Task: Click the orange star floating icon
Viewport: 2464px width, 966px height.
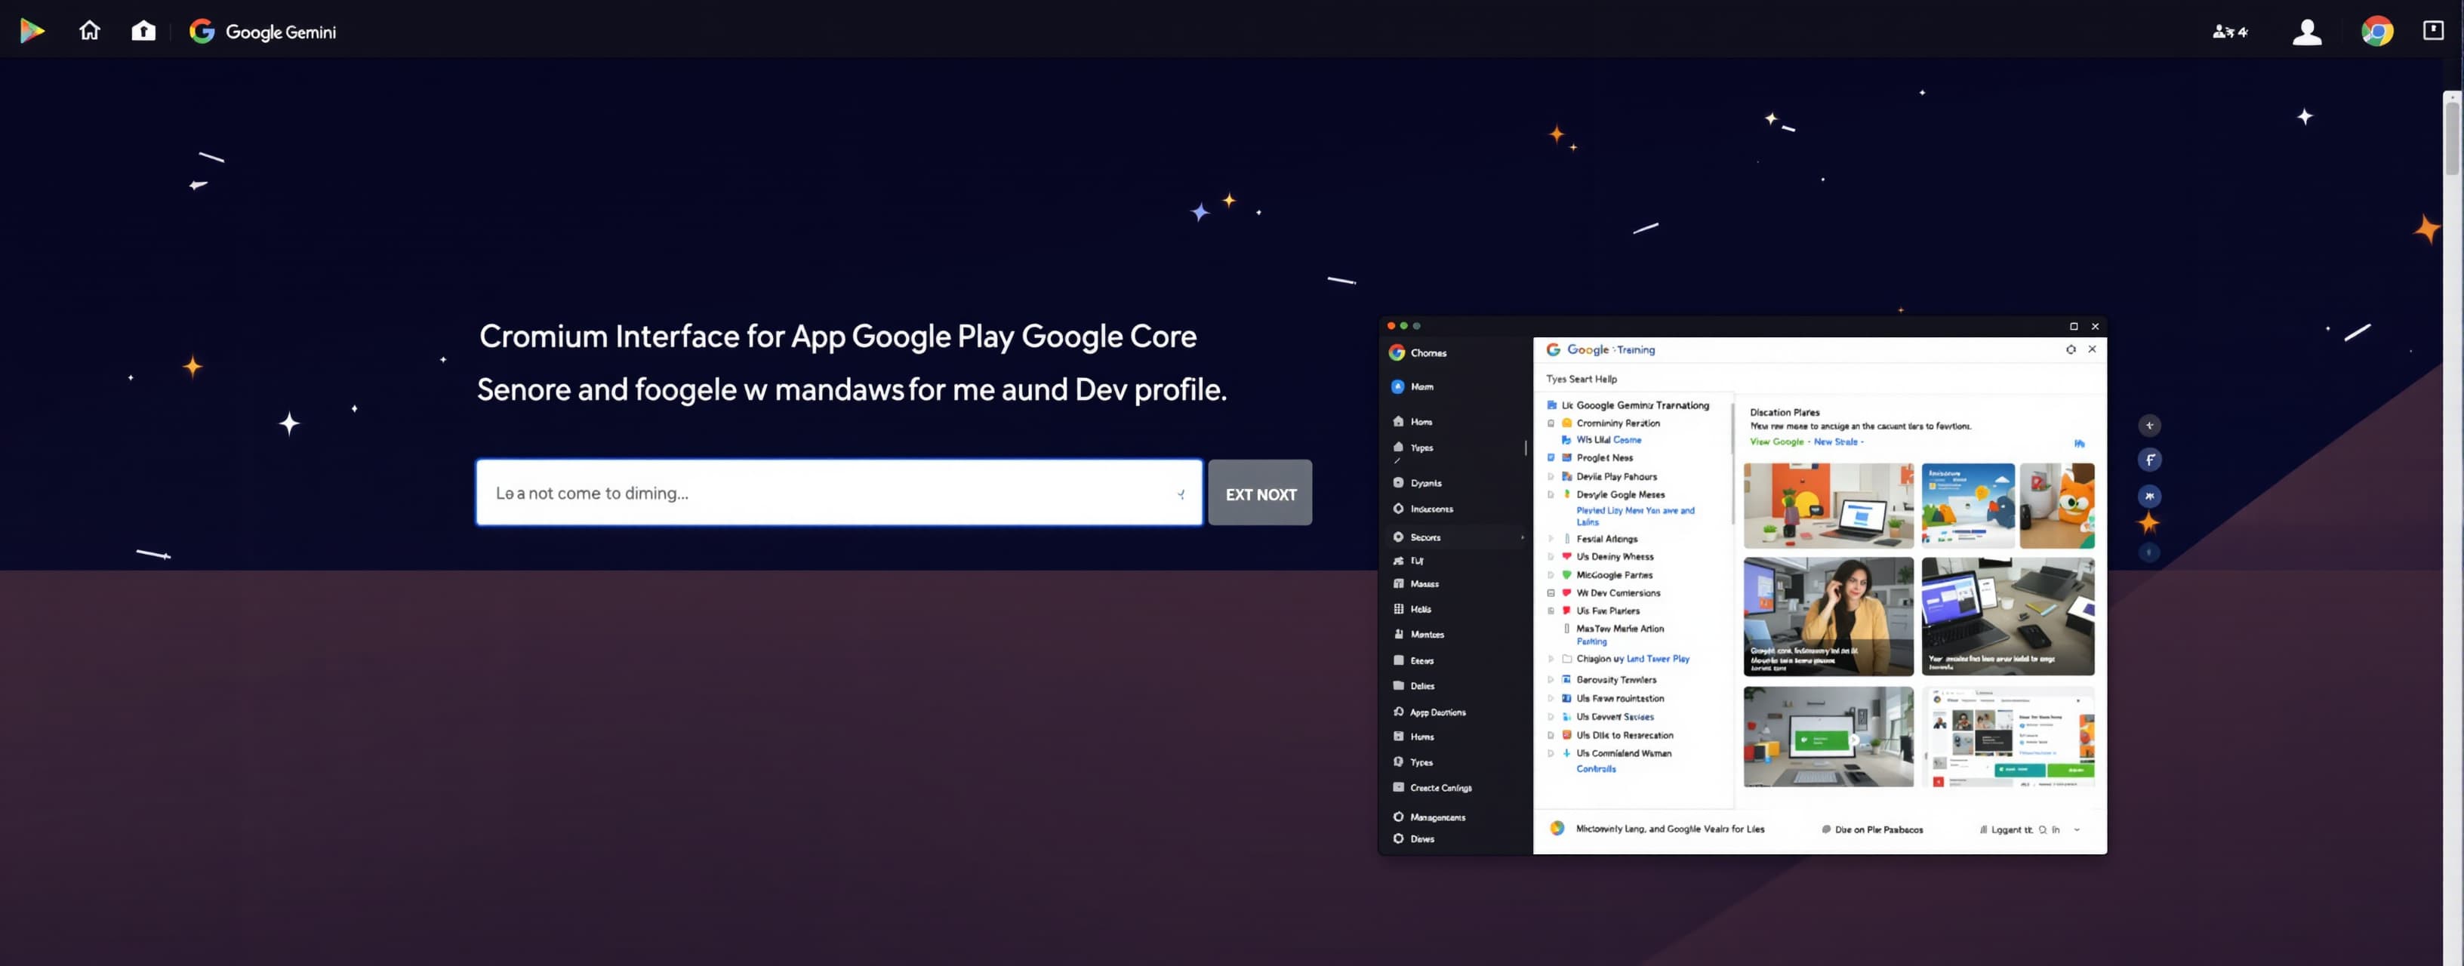Action: click(2149, 523)
